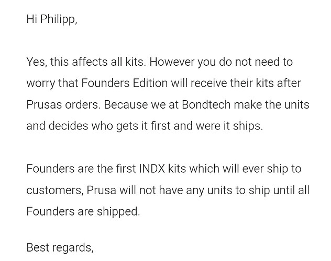Place cursor on the word 'decides'

click(68, 126)
